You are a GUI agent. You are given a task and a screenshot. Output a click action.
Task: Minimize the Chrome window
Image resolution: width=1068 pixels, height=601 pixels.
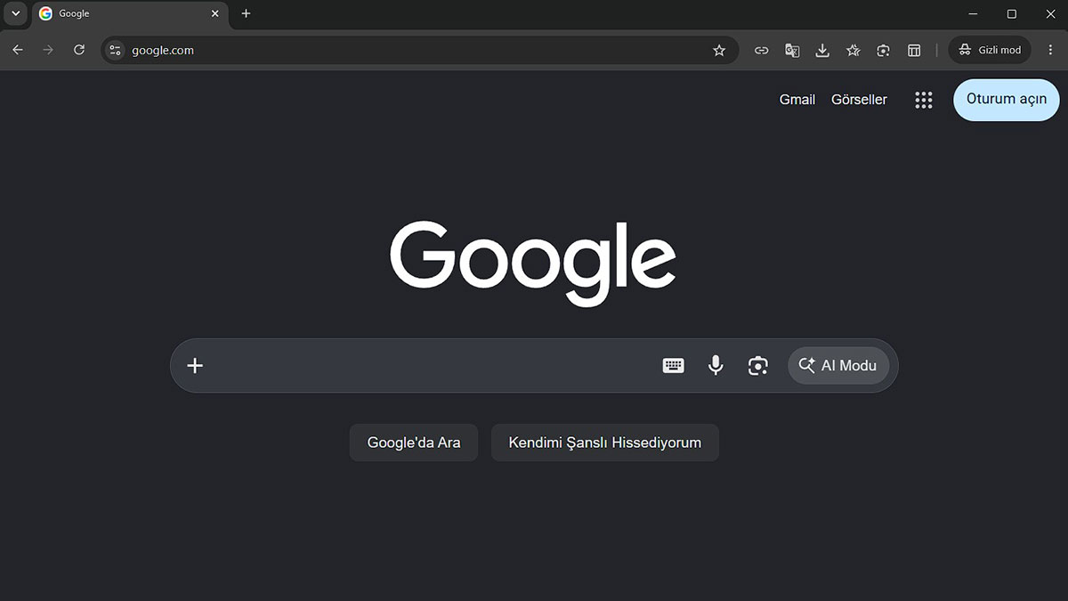click(x=974, y=13)
